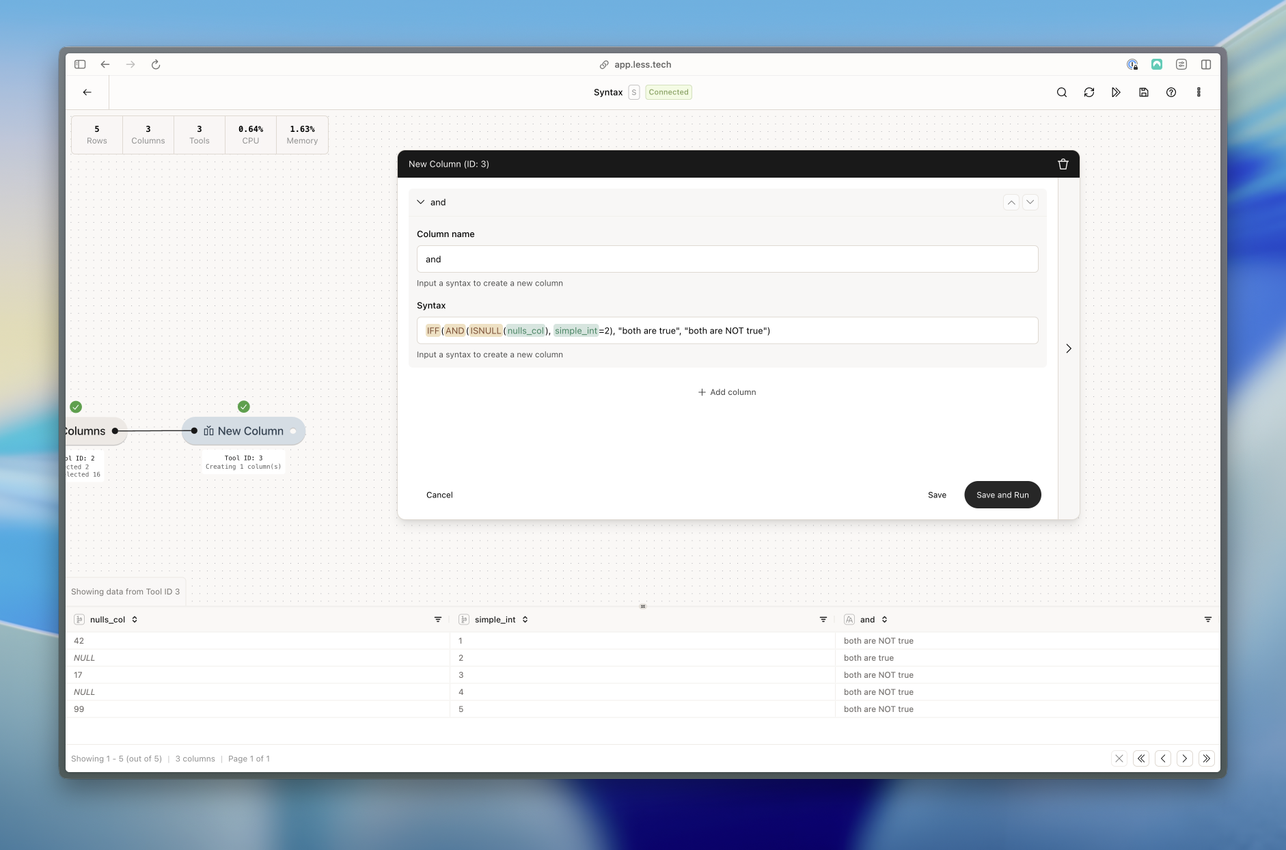Open the green extension icon
1286x850 pixels.
1157,64
